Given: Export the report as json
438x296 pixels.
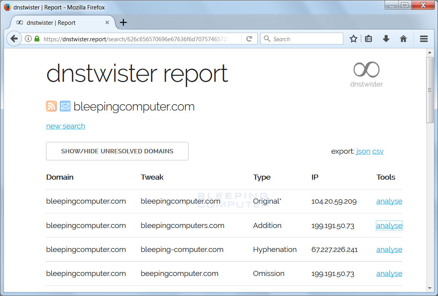Looking at the screenshot, I should (x=363, y=151).
